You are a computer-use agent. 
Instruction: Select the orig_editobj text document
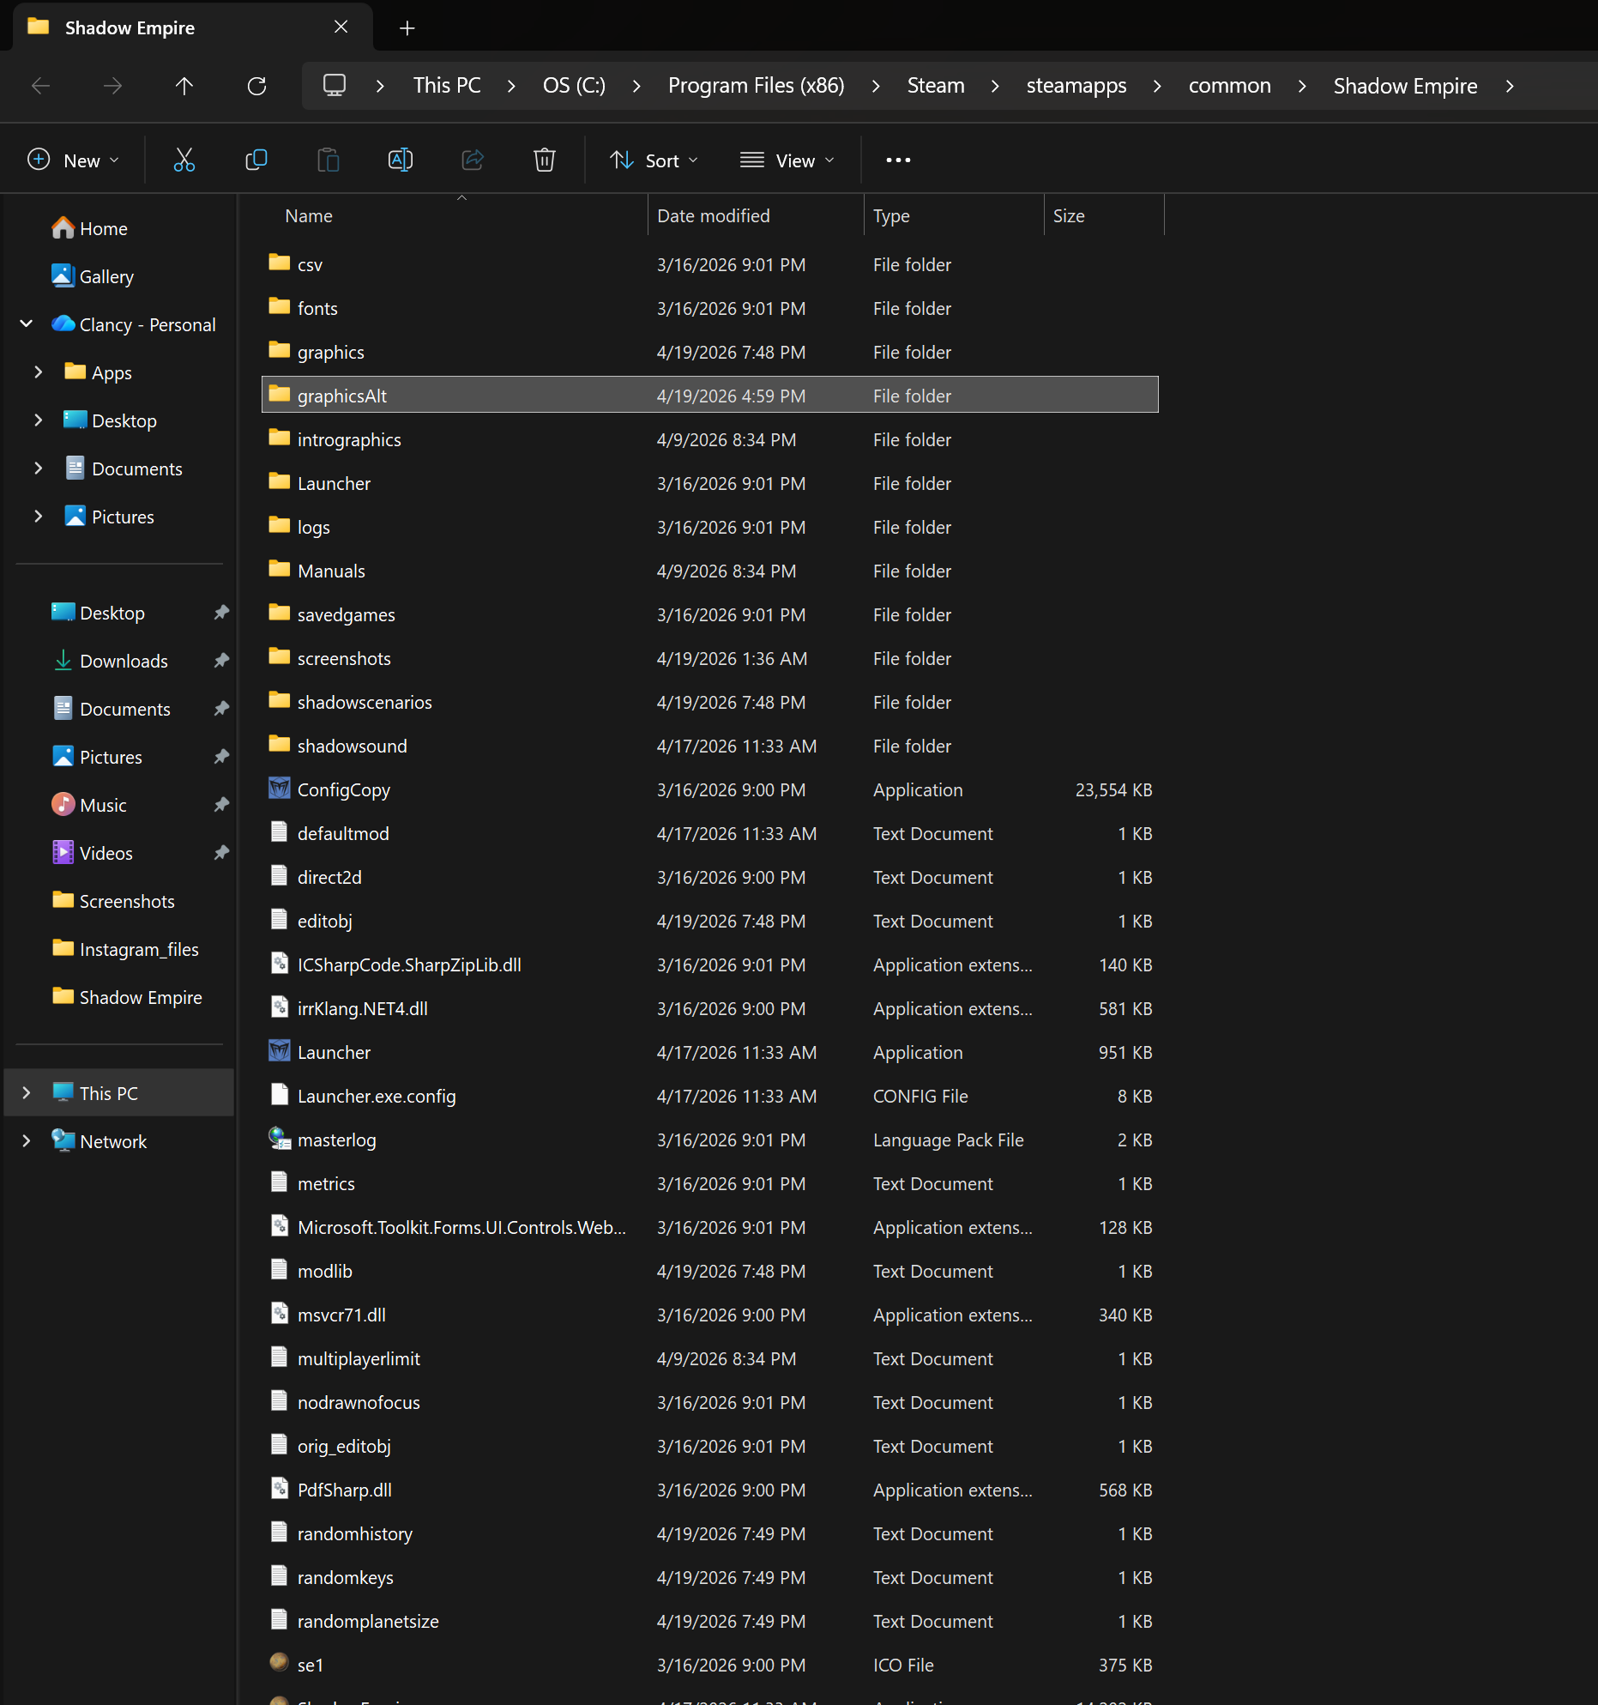click(709, 1445)
